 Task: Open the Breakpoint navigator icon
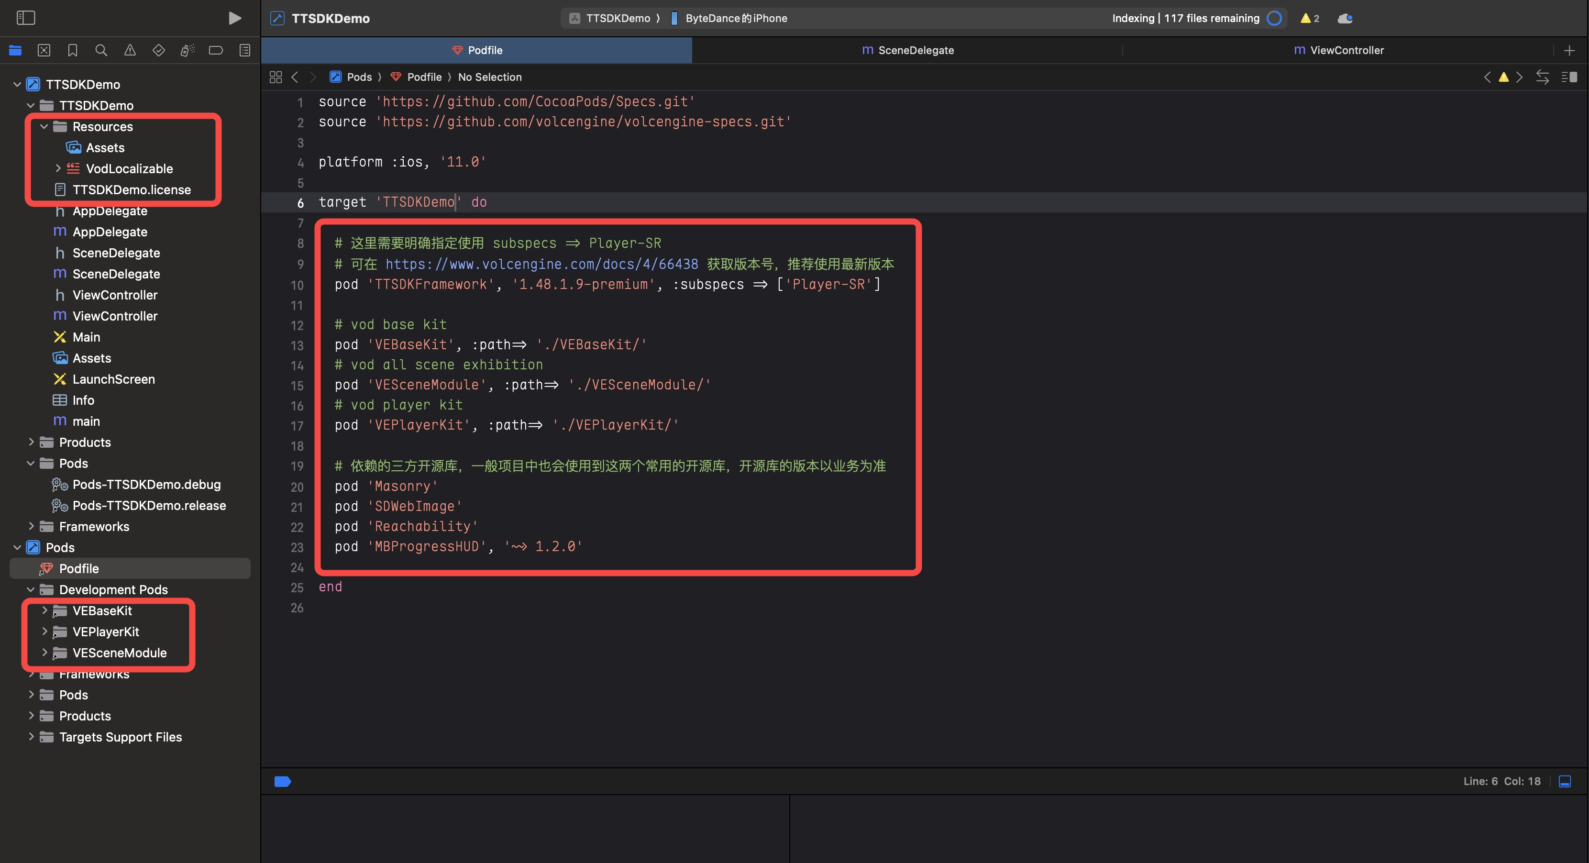pos(215,51)
